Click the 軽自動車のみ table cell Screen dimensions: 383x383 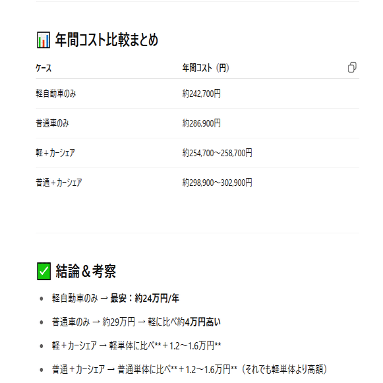[56, 94]
